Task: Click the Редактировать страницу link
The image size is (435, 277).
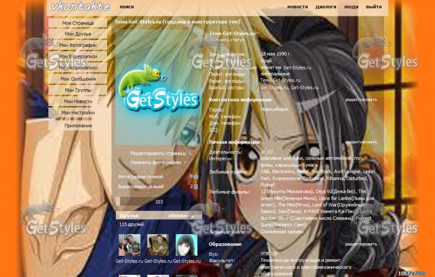Action: point(158,153)
